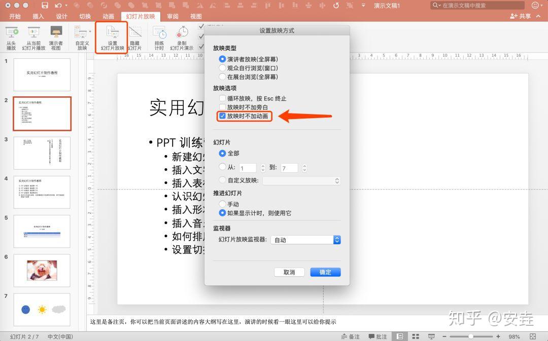The width and height of the screenshot is (548, 341).
Task: Open the 设计 tab
Action: point(61,16)
